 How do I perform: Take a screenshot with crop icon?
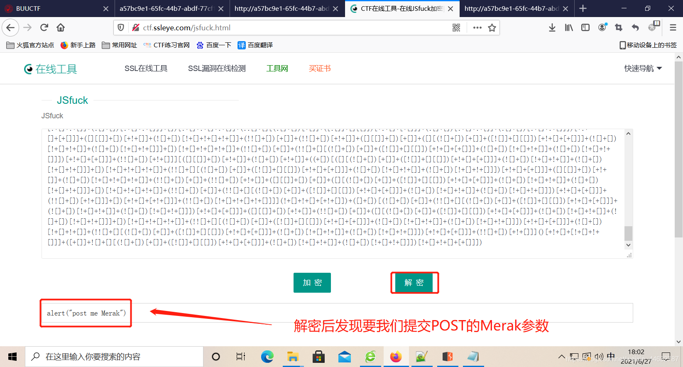pyautogui.click(x=619, y=28)
